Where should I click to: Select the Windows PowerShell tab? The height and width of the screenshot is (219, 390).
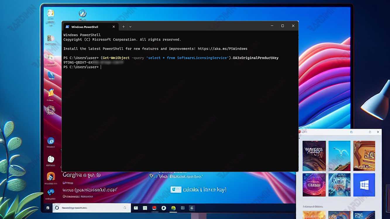coord(90,27)
